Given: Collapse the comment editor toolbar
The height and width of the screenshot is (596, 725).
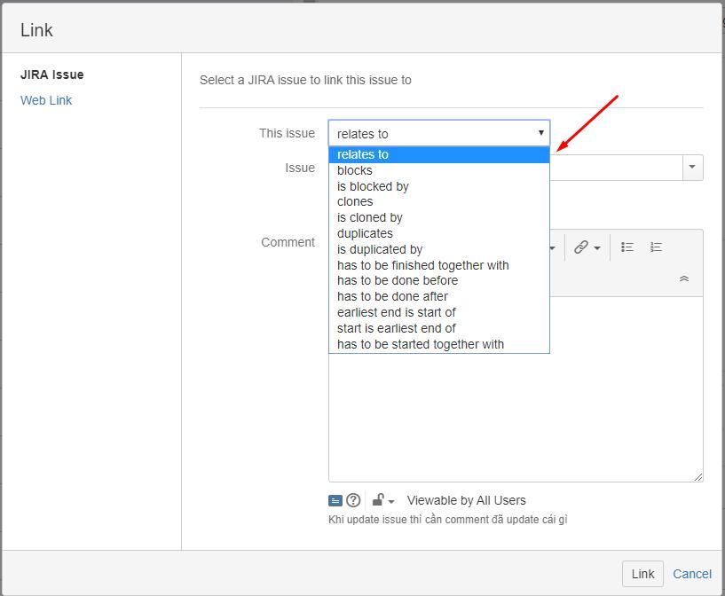Looking at the screenshot, I should click(684, 278).
